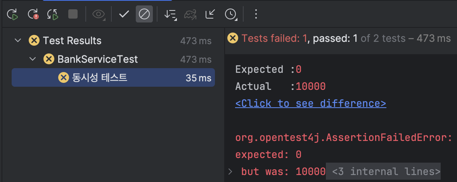Select the 동시성 테스트 test row
457x182 pixels.
(113, 77)
